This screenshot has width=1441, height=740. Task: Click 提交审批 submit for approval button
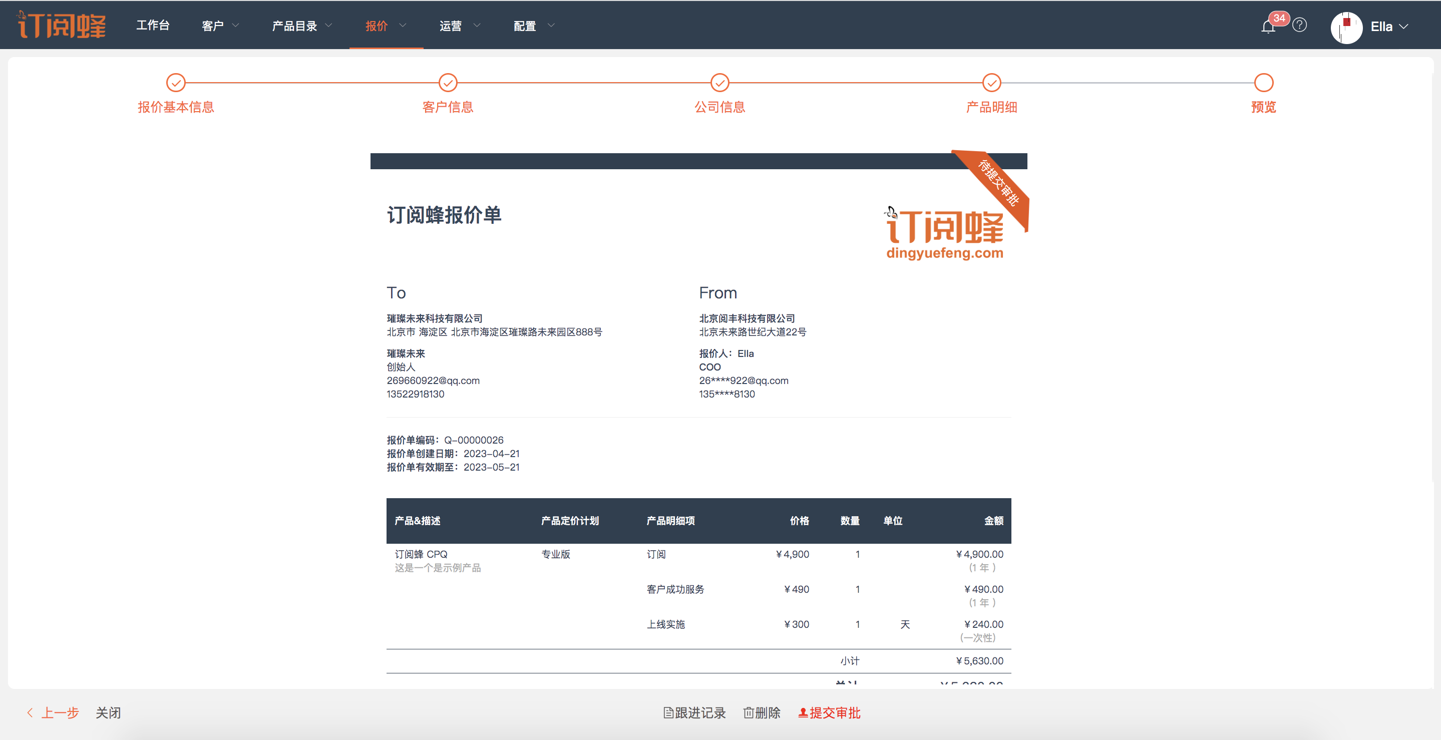829,712
